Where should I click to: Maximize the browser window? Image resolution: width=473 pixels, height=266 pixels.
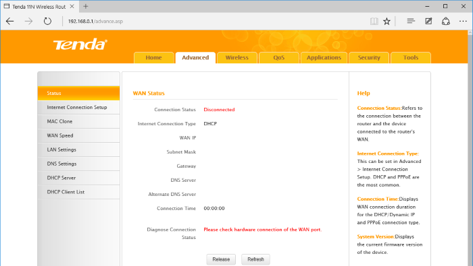[x=445, y=6]
